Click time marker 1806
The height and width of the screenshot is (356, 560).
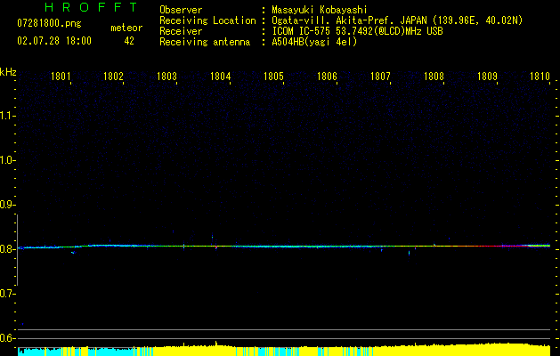click(327, 77)
